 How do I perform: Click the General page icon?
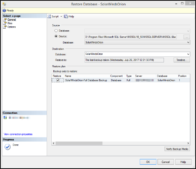pos(5,20)
